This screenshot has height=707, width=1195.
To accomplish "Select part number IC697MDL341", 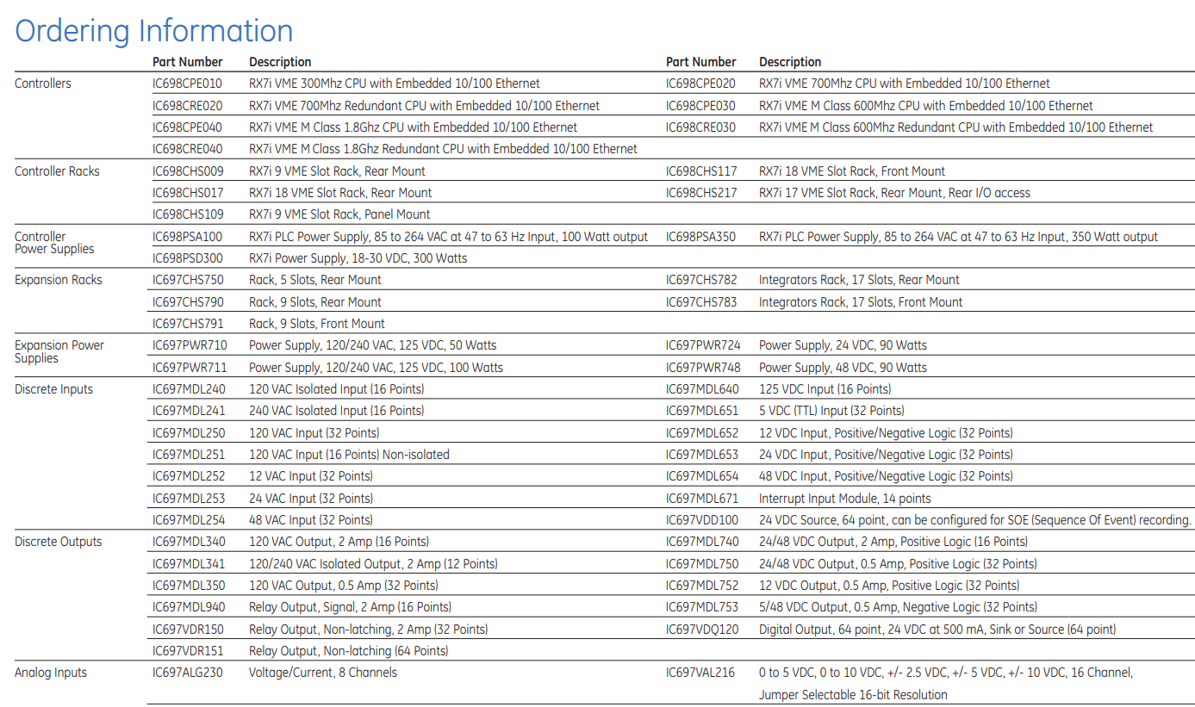I will pos(189,564).
